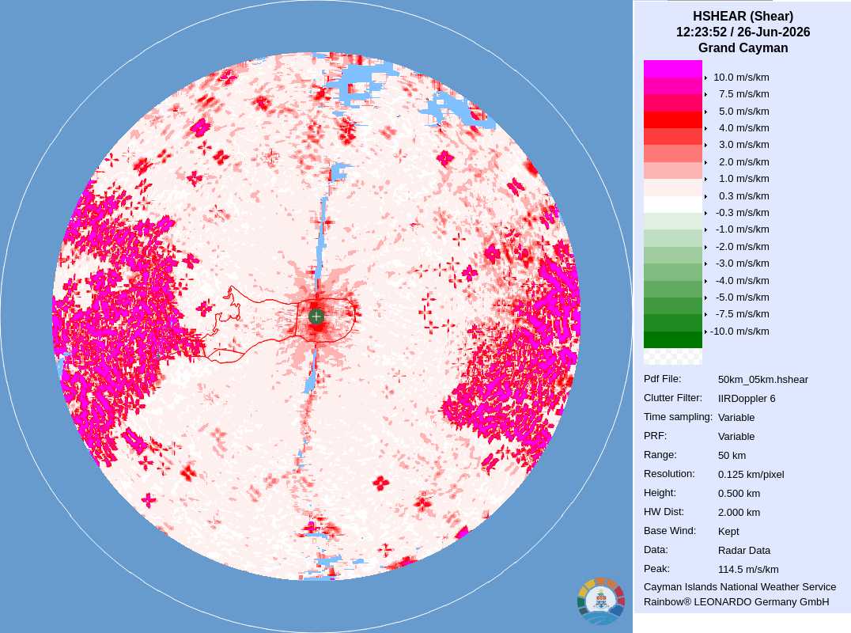The image size is (851, 633).
Task: Click the light pink 1.0 m/s/km swatch
Action: pyautogui.click(x=672, y=170)
